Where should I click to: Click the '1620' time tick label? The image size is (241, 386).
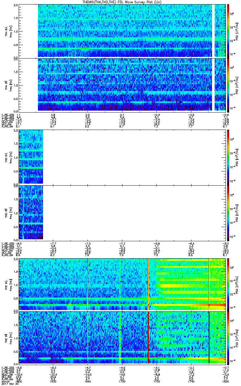53,381
